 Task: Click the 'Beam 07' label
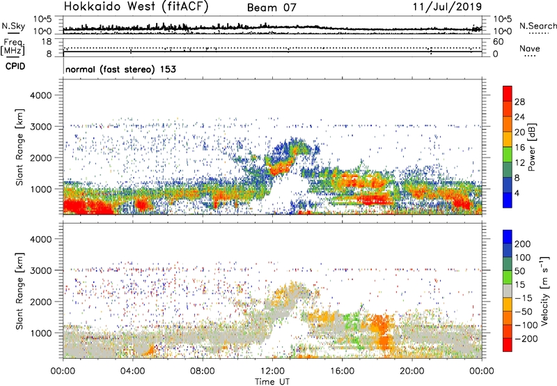272,8
